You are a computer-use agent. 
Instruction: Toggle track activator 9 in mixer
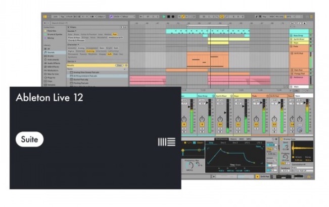[202, 124]
